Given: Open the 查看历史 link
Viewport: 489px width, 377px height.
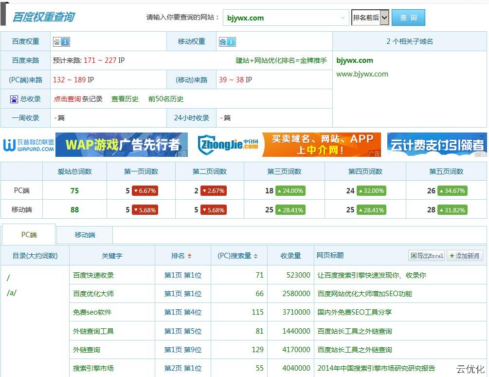Looking at the screenshot, I should [x=125, y=99].
